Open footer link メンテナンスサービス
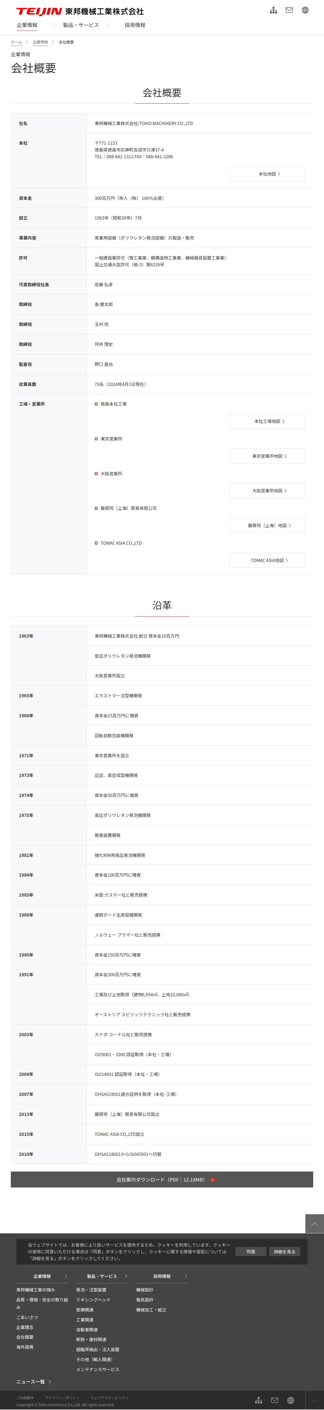324x1410 pixels. [x=97, y=1369]
